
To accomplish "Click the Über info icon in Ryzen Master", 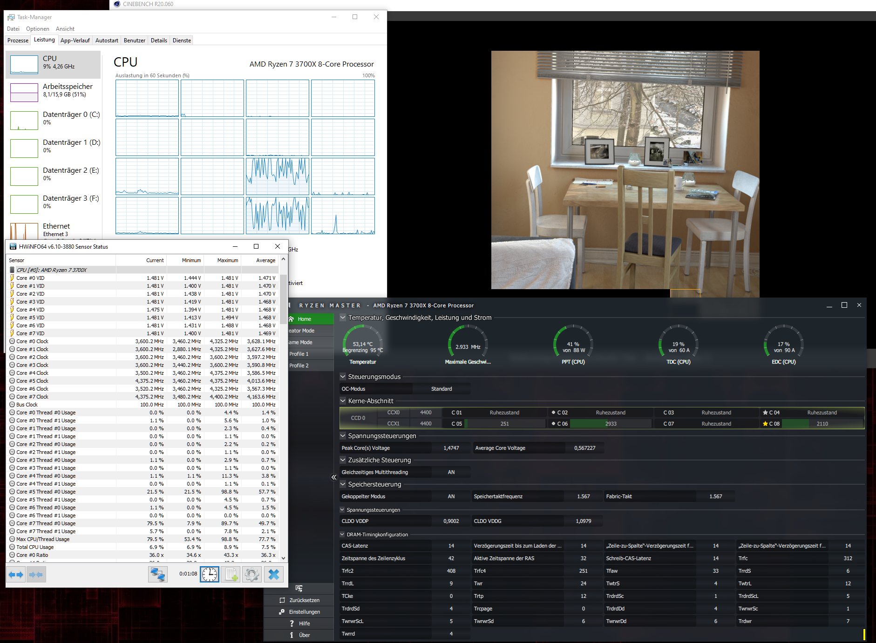I will pos(292,635).
